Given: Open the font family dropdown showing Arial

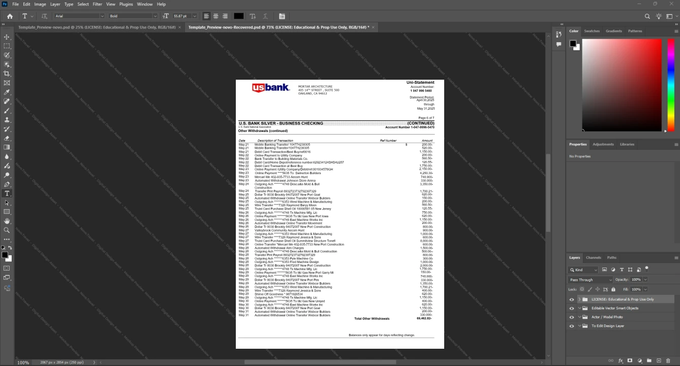Looking at the screenshot, I should pyautogui.click(x=79, y=16).
